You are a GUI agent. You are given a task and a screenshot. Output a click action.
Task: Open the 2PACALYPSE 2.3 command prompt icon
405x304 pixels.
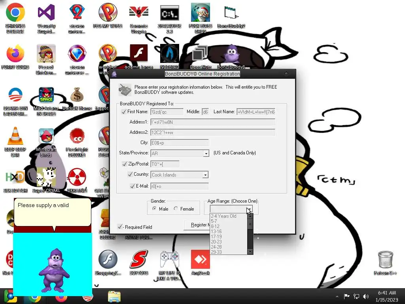pyautogui.click(x=169, y=13)
